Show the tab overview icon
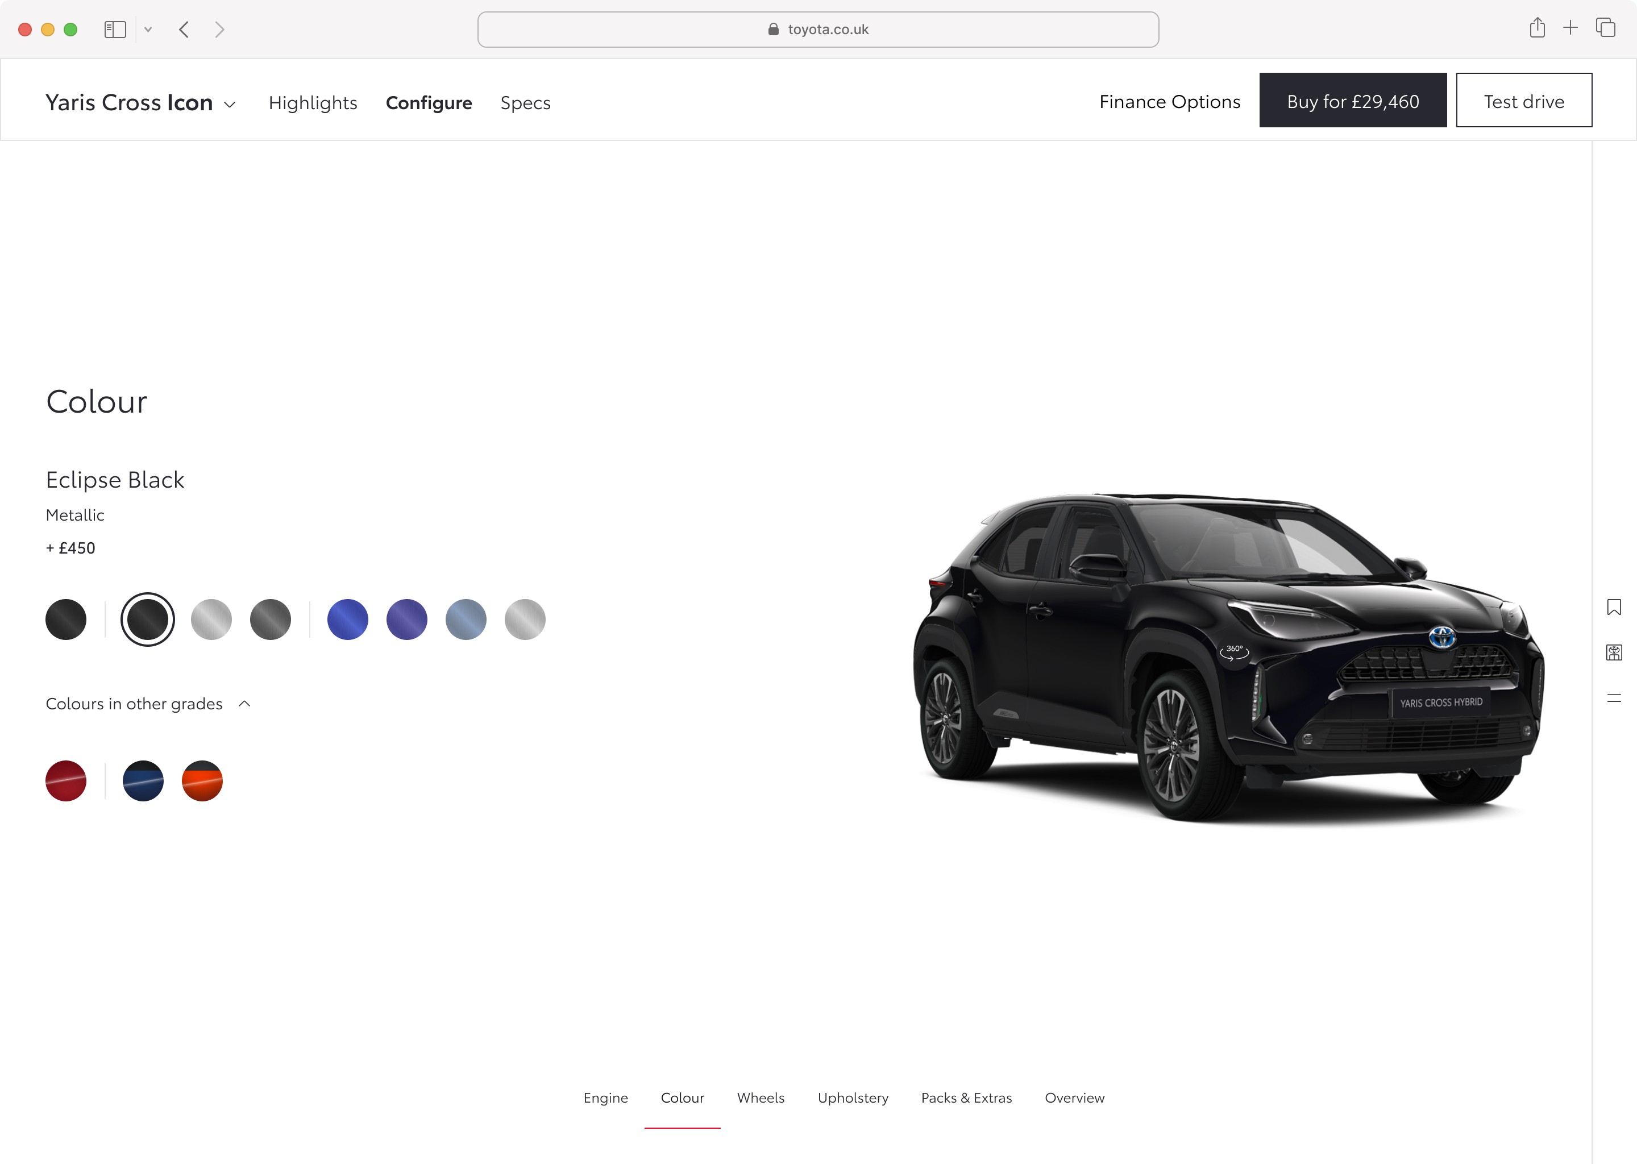 click(x=1606, y=28)
